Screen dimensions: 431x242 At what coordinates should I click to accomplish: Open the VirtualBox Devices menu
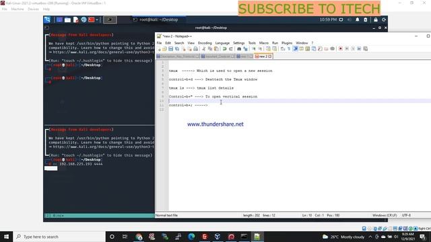click(x=33, y=9)
